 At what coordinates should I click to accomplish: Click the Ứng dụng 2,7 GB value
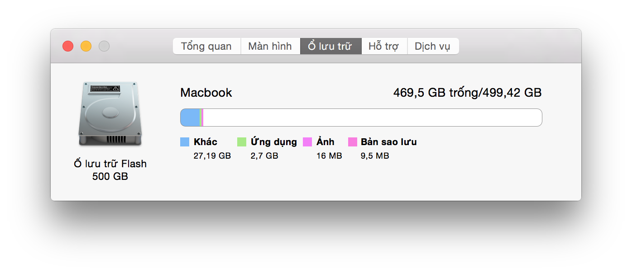tap(264, 156)
